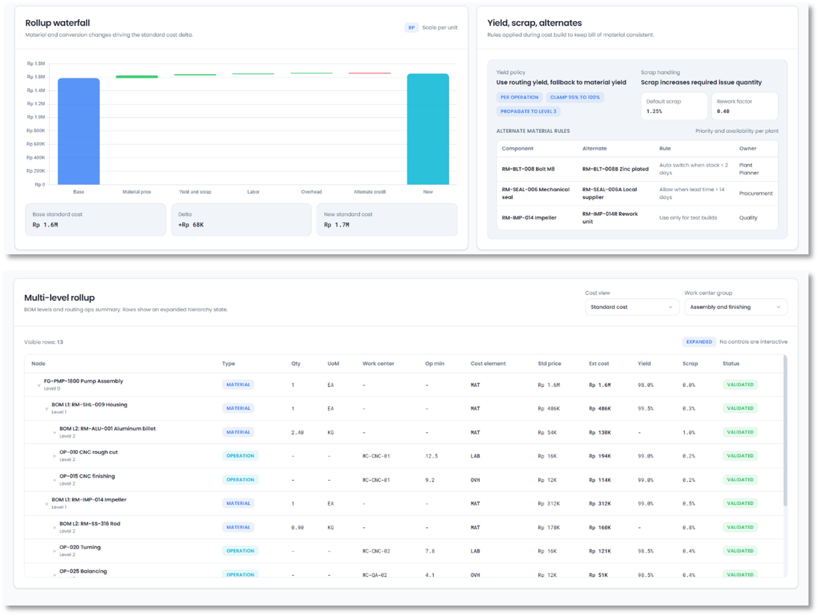Click the PROPAGATE TO LEVEL 3 tag
The width and height of the screenshot is (819, 616).
[528, 111]
